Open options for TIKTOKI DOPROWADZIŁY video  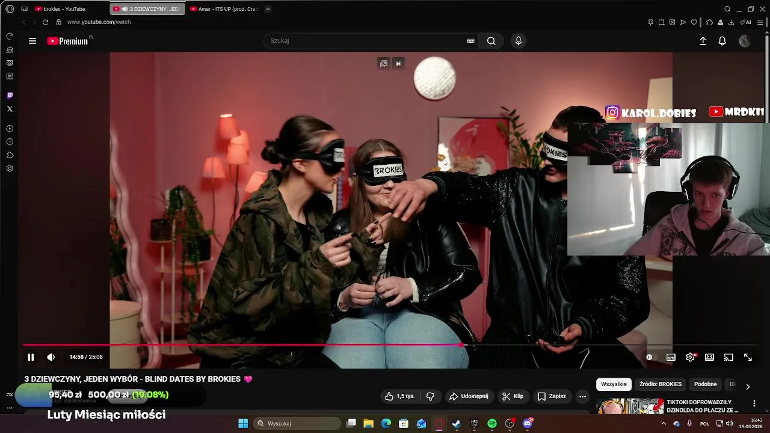click(754, 403)
